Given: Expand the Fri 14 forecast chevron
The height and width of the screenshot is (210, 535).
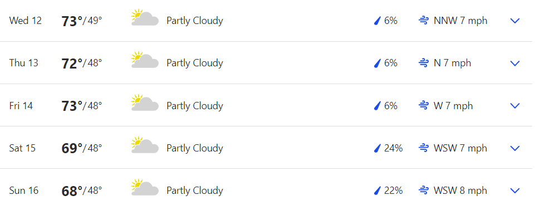Looking at the screenshot, I should coord(514,106).
